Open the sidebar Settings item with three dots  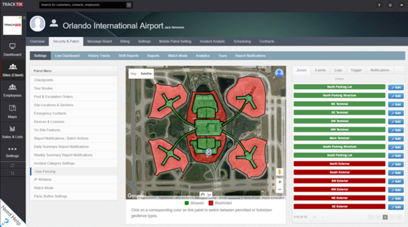coord(13,152)
